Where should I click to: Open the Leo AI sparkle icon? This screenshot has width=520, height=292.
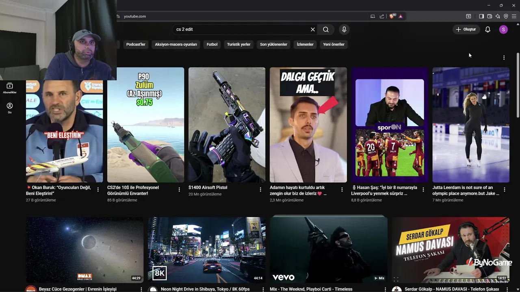[x=498, y=16]
